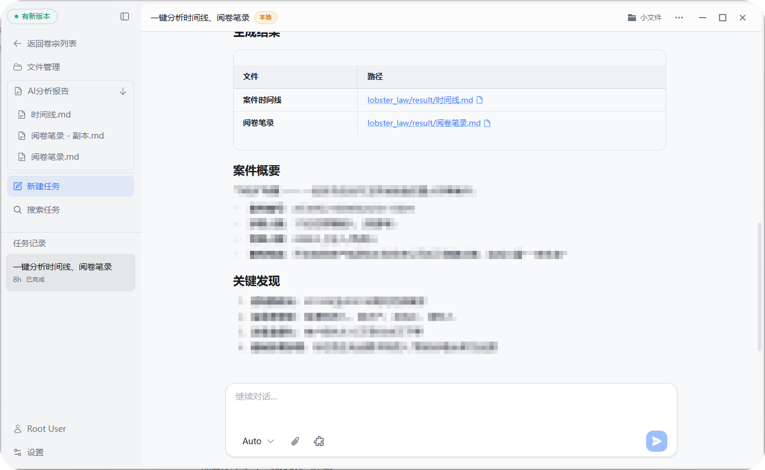The width and height of the screenshot is (765, 470).
Task: Open the lobster_law/result/时间线.md link
Action: (x=420, y=100)
